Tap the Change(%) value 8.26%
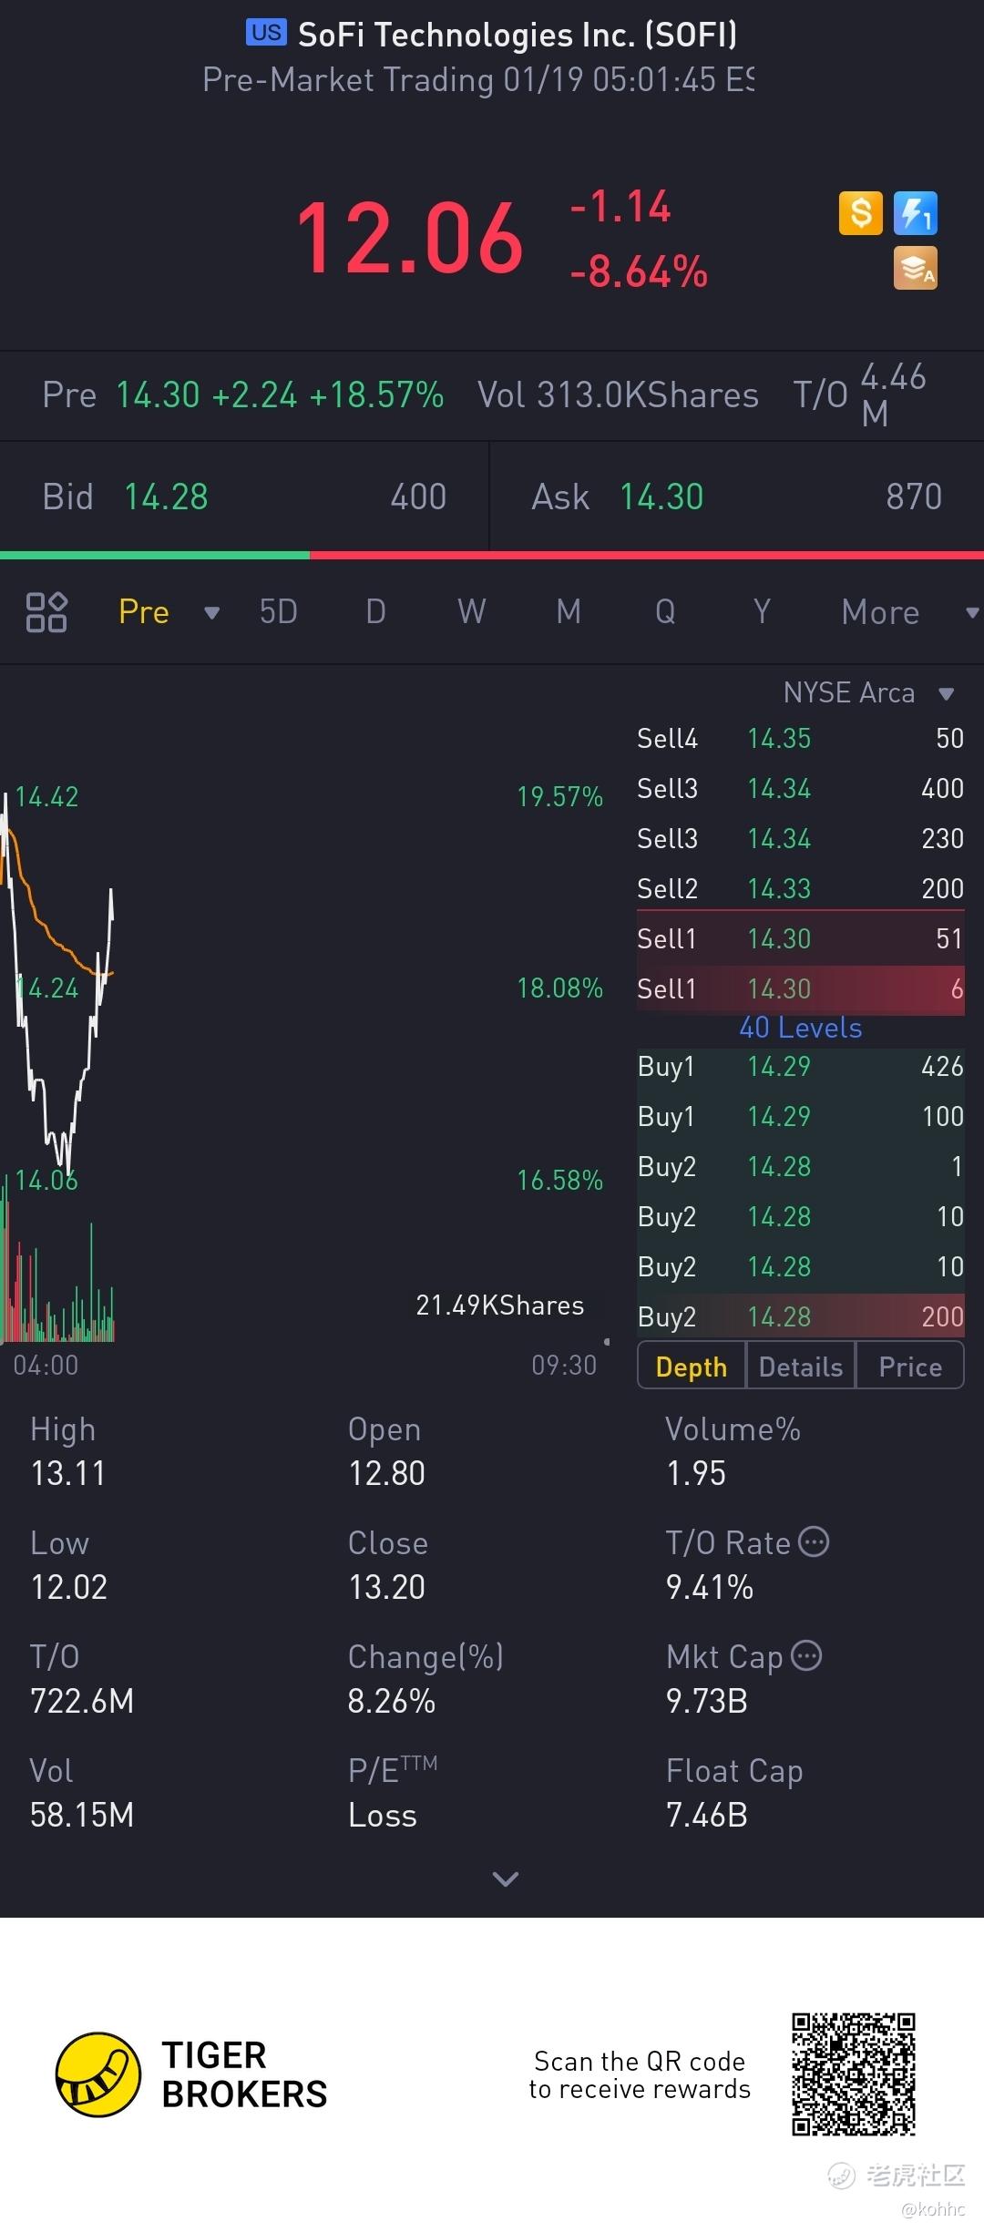 tap(392, 1701)
